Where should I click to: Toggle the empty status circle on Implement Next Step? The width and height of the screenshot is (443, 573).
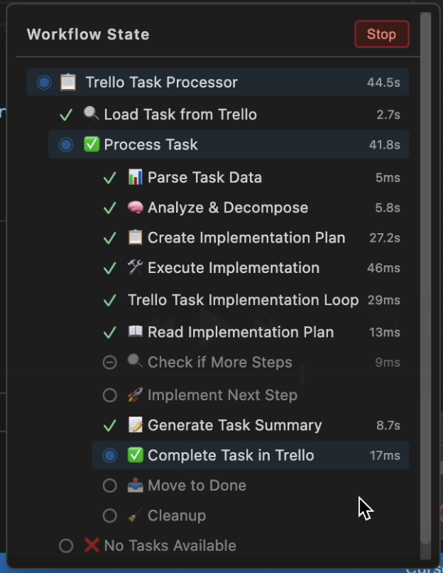110,395
